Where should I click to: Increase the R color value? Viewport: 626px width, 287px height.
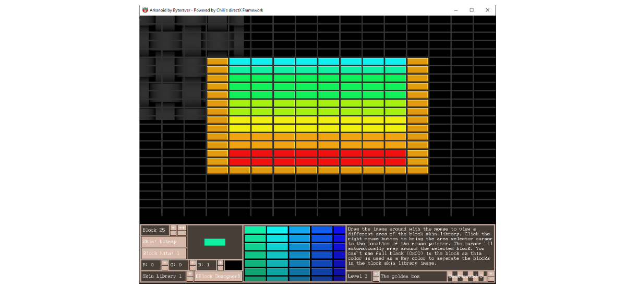165,262
